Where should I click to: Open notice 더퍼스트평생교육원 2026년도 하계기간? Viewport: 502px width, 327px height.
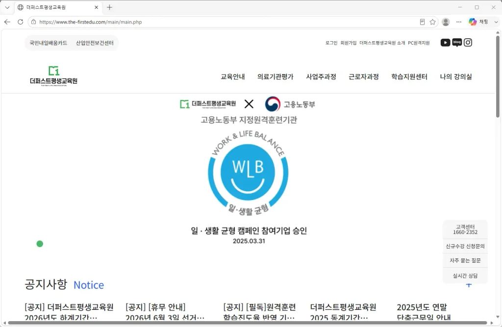(x=69, y=312)
